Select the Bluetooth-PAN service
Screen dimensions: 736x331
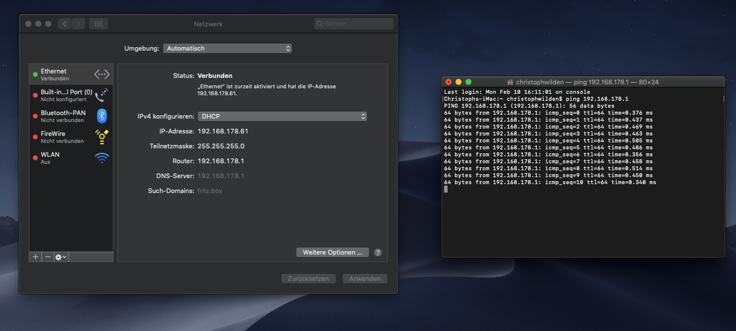(71, 116)
